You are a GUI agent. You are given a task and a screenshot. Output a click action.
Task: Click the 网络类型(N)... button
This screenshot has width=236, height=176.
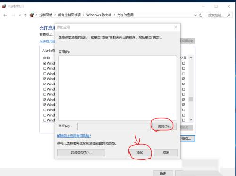point(81,152)
